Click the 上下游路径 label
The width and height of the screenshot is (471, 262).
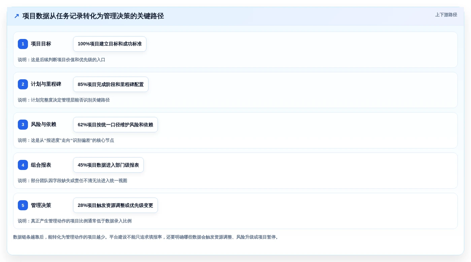tap(446, 15)
